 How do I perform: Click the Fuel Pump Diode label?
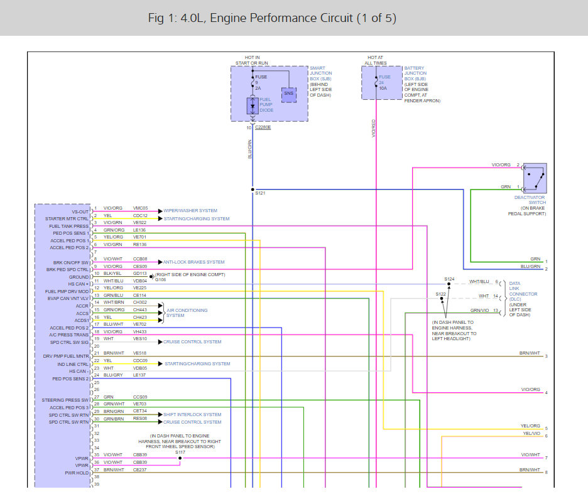266,105
